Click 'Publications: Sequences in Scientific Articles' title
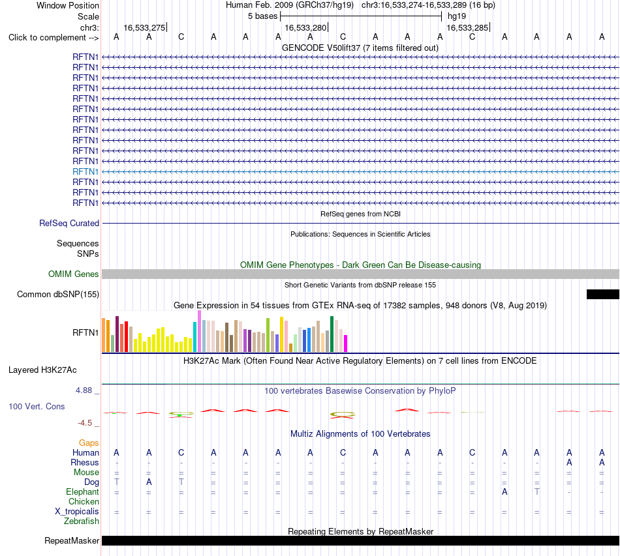Image resolution: width=620 pixels, height=556 pixels. pos(360,234)
